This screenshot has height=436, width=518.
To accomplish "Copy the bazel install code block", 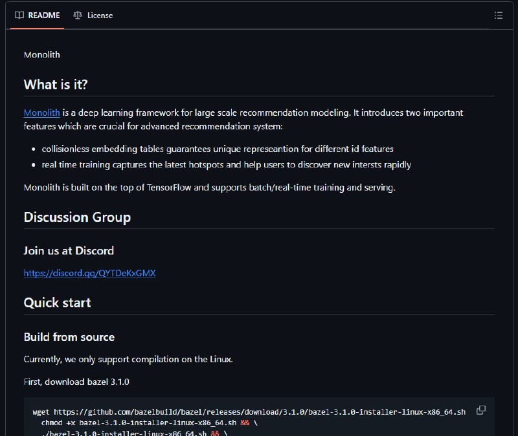I will point(481,410).
